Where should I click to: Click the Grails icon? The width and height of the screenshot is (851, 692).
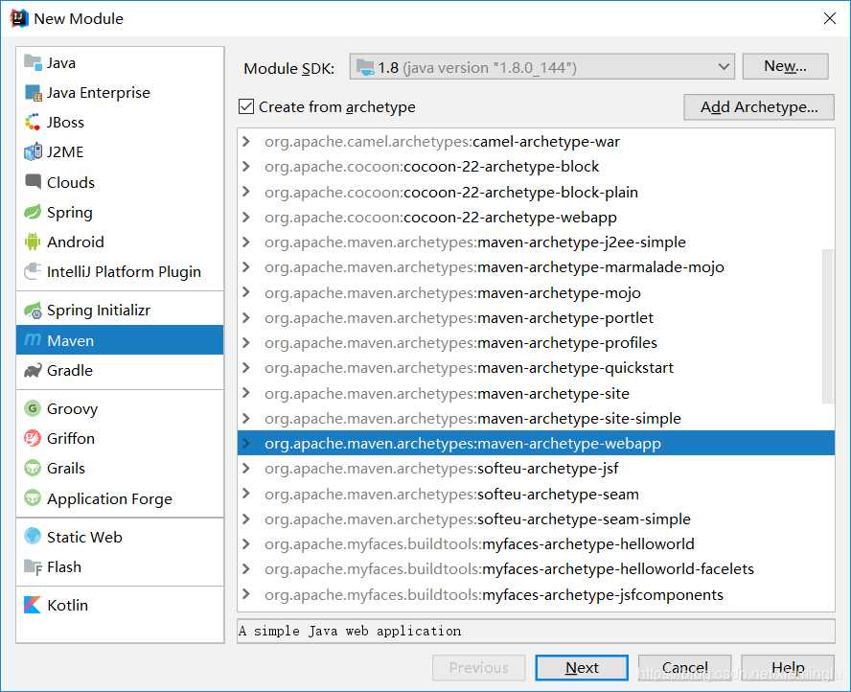point(33,468)
